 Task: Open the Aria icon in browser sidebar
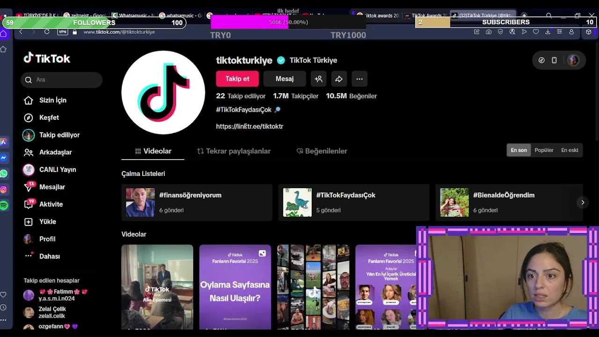pos(3,142)
